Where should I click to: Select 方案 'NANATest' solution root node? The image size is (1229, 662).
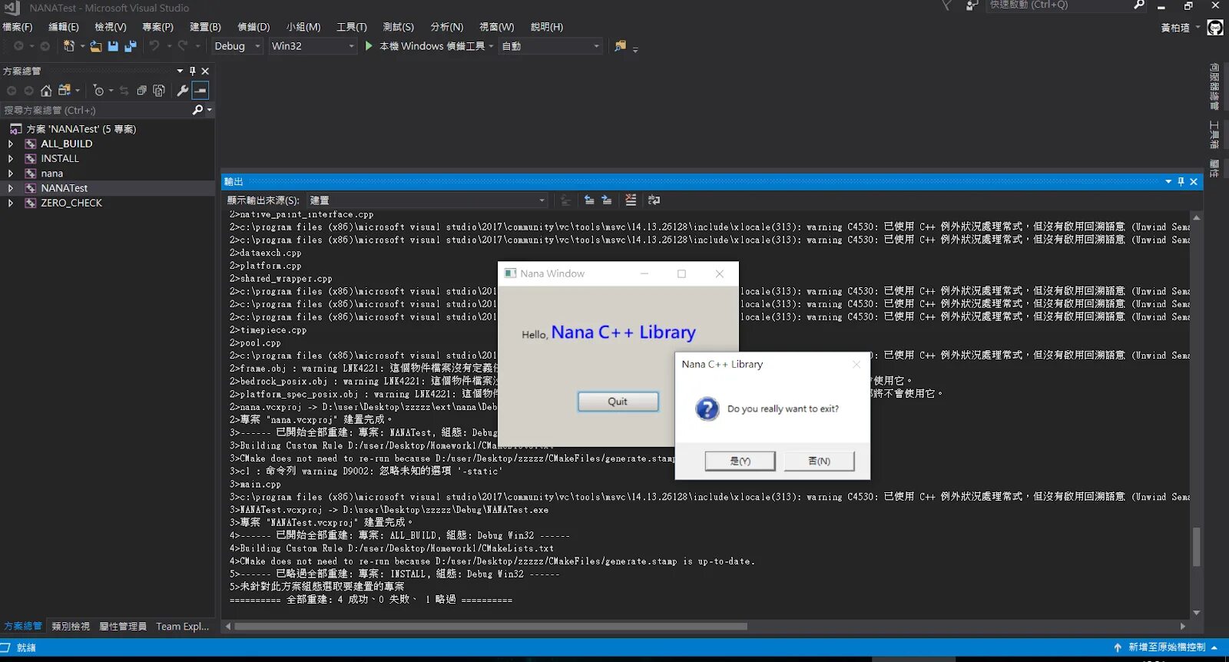81,129
